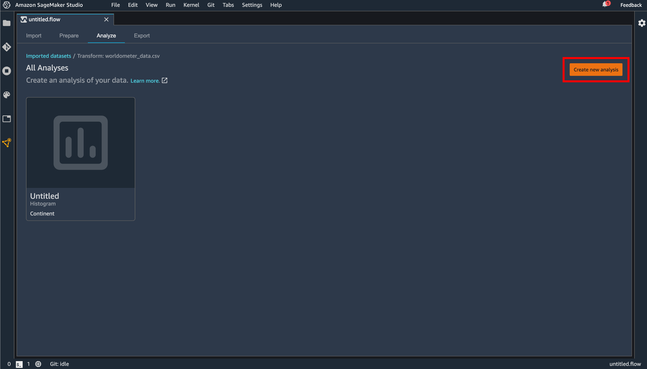Open SageMaker components graph icon
Screen dimensions: 647x369
pyautogui.click(x=7, y=143)
